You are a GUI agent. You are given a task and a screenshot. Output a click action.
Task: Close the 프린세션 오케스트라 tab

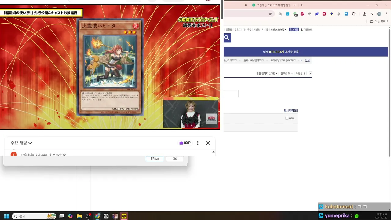(x=295, y=5)
